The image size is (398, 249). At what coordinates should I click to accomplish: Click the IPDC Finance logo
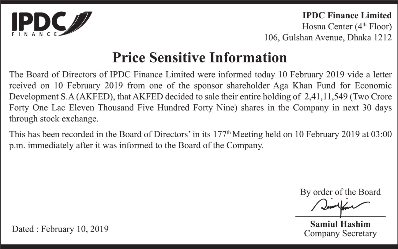[x=51, y=24]
